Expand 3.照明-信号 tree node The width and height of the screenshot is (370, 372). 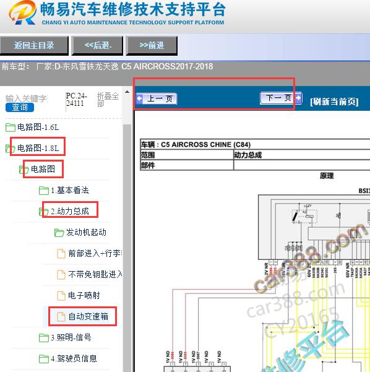[71, 337]
